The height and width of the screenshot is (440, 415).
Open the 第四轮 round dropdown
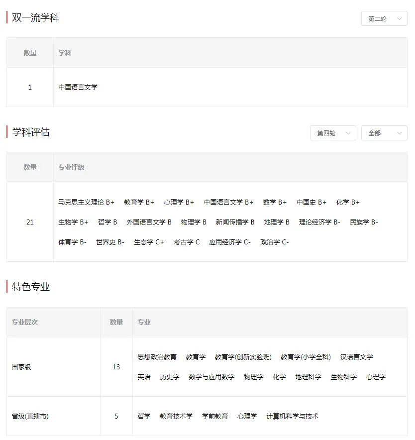coord(333,133)
